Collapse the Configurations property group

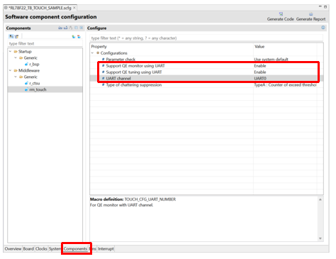[x=93, y=53]
